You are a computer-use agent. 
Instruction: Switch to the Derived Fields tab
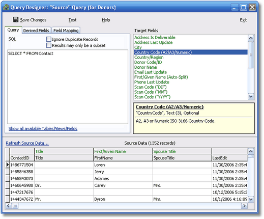coord(36,31)
